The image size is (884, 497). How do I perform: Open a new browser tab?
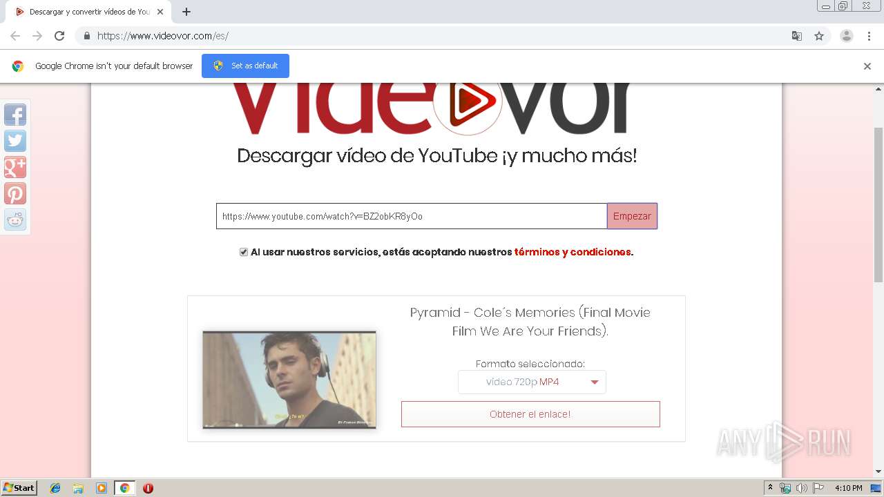[186, 12]
